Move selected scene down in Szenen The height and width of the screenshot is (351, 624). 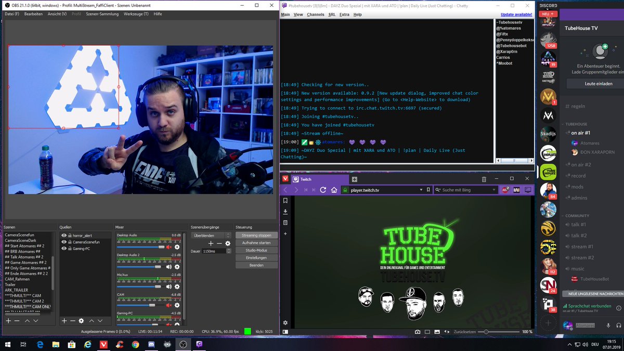35,321
